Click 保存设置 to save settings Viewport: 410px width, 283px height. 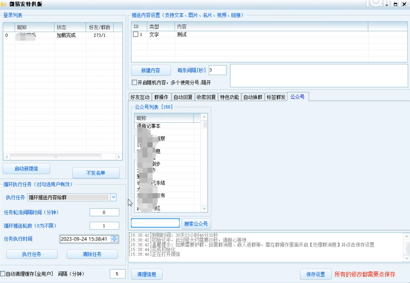[x=315, y=274]
